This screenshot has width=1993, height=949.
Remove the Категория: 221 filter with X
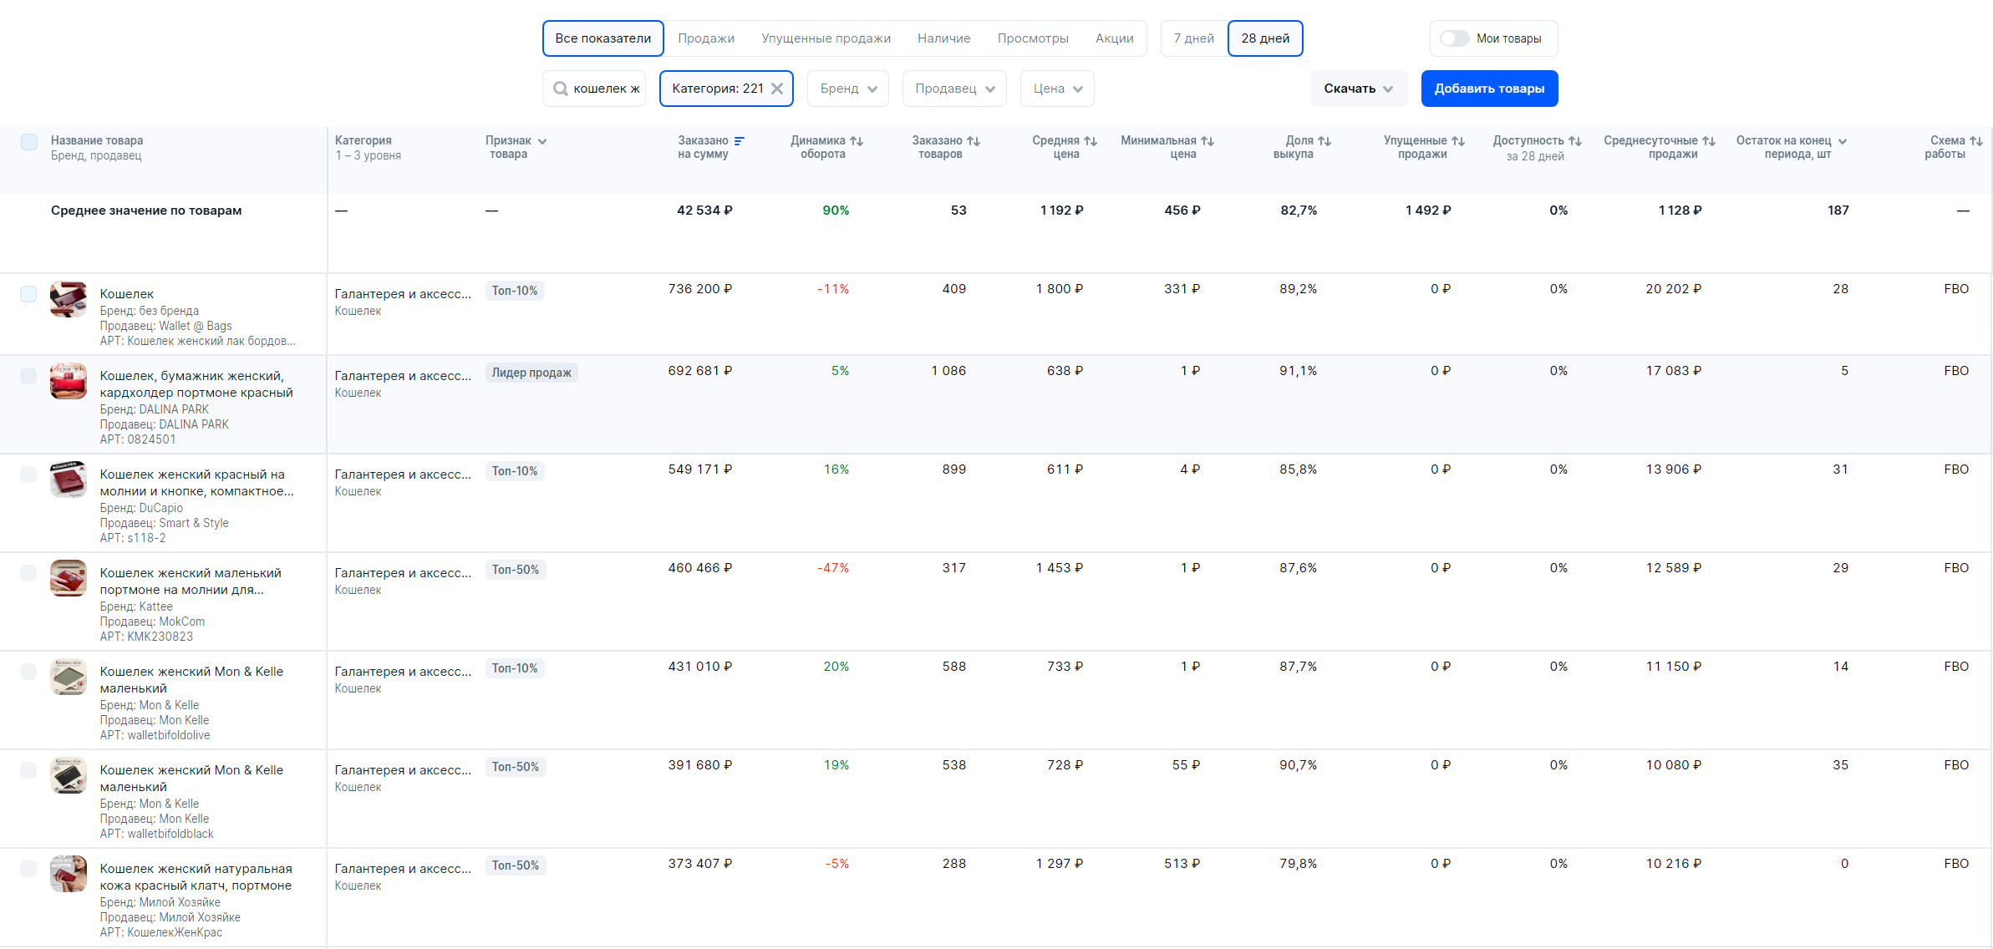click(777, 89)
